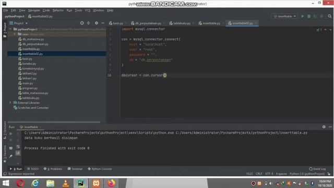This screenshot has width=334, height=188.
Task: Rerun program from Run panel play icon
Action: (x=11, y=134)
